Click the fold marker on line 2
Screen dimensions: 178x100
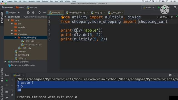tap(59, 22)
